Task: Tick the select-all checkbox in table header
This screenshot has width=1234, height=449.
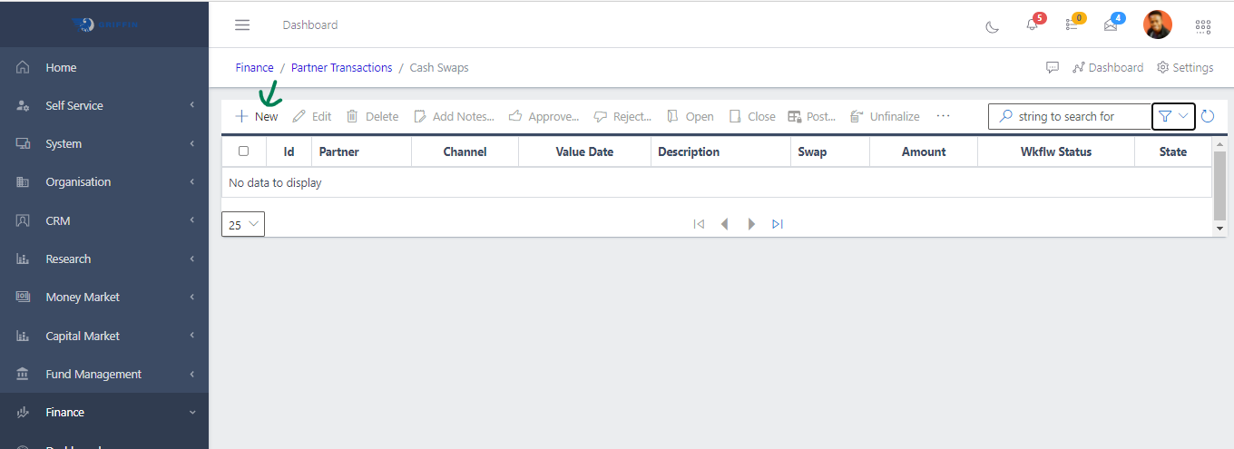Action: coord(243,151)
